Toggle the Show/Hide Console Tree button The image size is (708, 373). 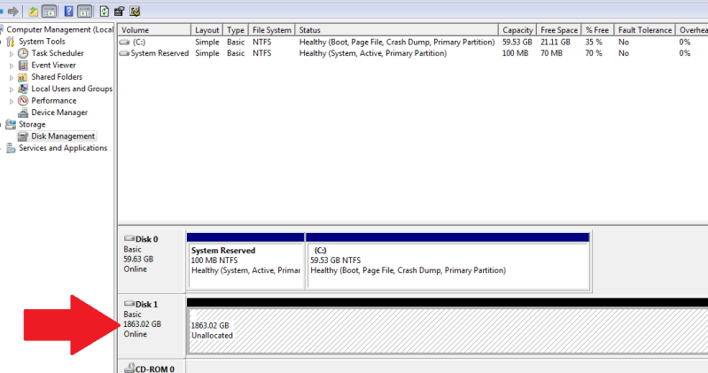tap(50, 12)
